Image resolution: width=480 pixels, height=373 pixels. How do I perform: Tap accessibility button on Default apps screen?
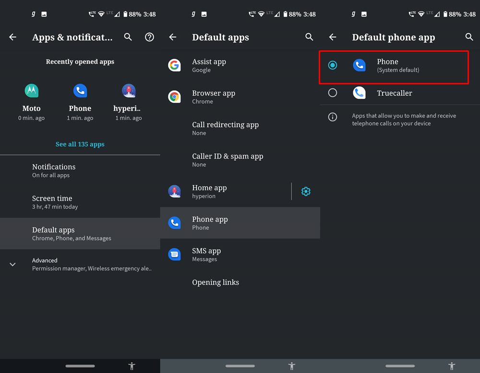[292, 366]
